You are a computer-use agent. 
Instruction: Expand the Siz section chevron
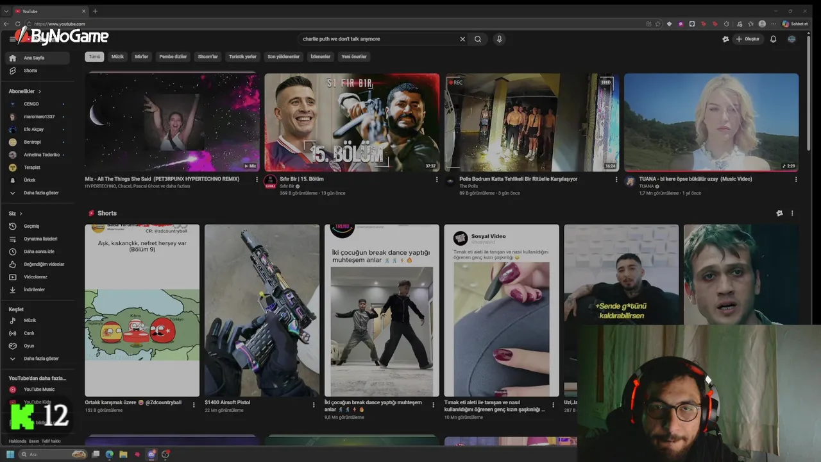click(x=21, y=214)
